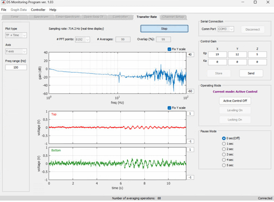The image size is (274, 202).
Task: Open the Comm Port dropdown
Action: (226, 29)
